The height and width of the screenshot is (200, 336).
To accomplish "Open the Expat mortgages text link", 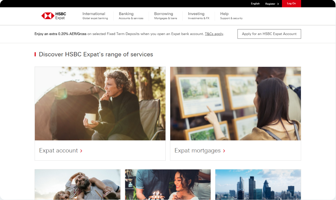I will click(198, 151).
